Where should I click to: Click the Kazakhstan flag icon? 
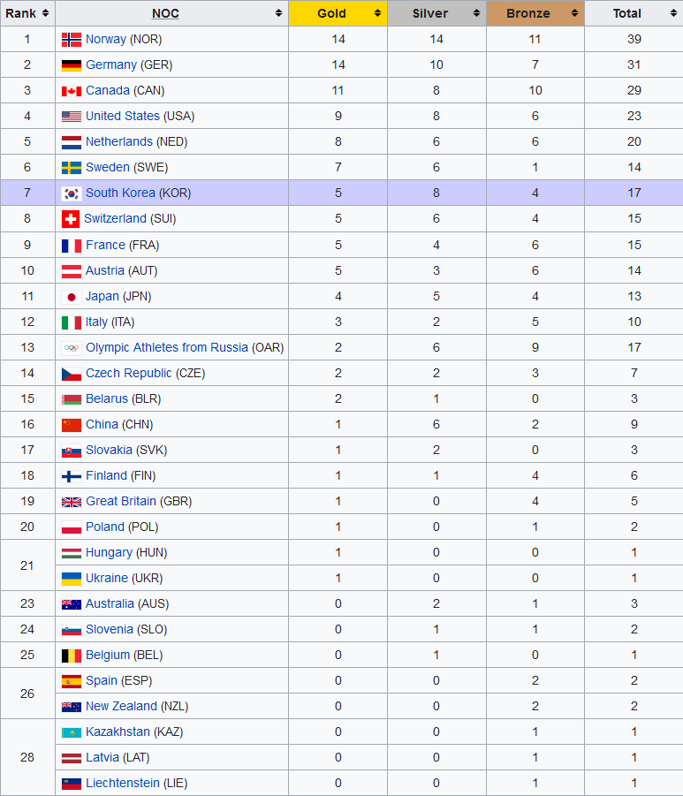point(71,732)
